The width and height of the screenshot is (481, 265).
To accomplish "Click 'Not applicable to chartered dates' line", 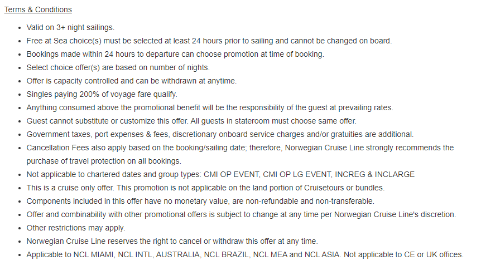I will 220,174.
